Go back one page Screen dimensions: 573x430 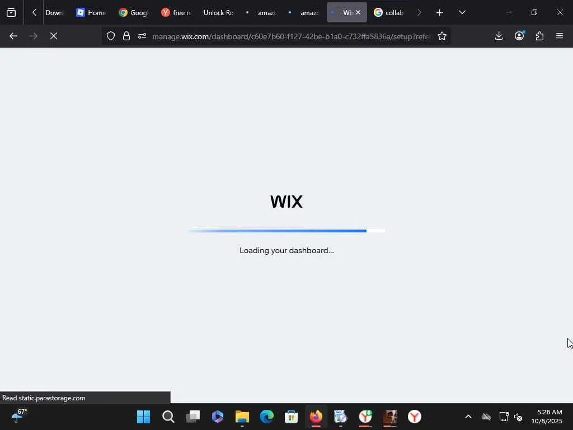point(13,36)
